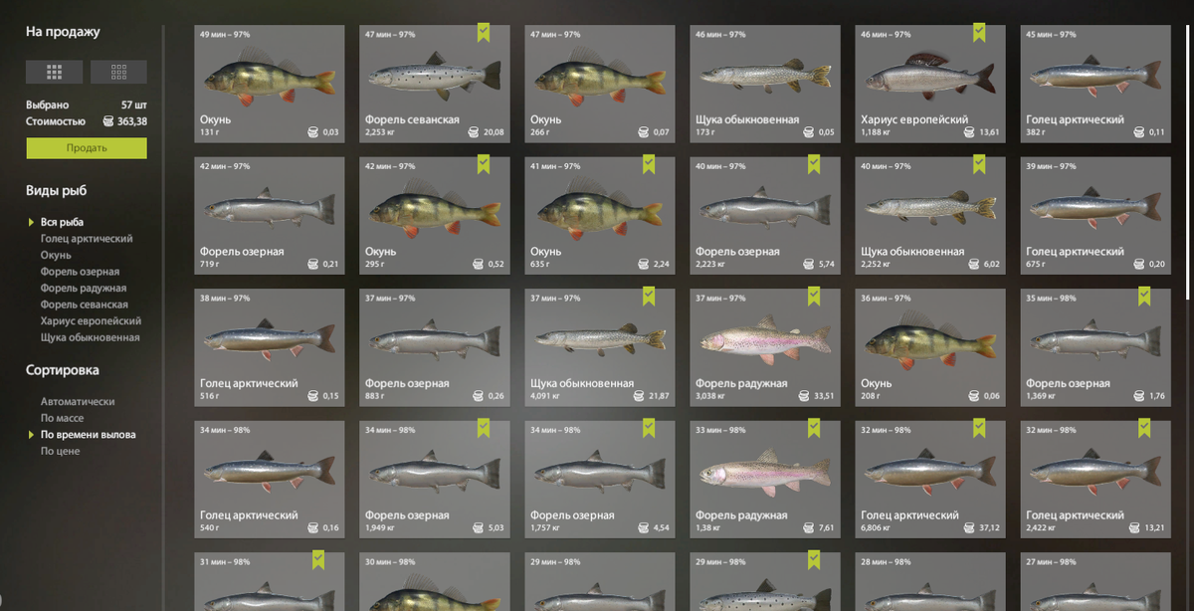Screen dimensions: 1194x611
Task: Click the silver coin icon next to 363,38
Action: click(x=108, y=121)
